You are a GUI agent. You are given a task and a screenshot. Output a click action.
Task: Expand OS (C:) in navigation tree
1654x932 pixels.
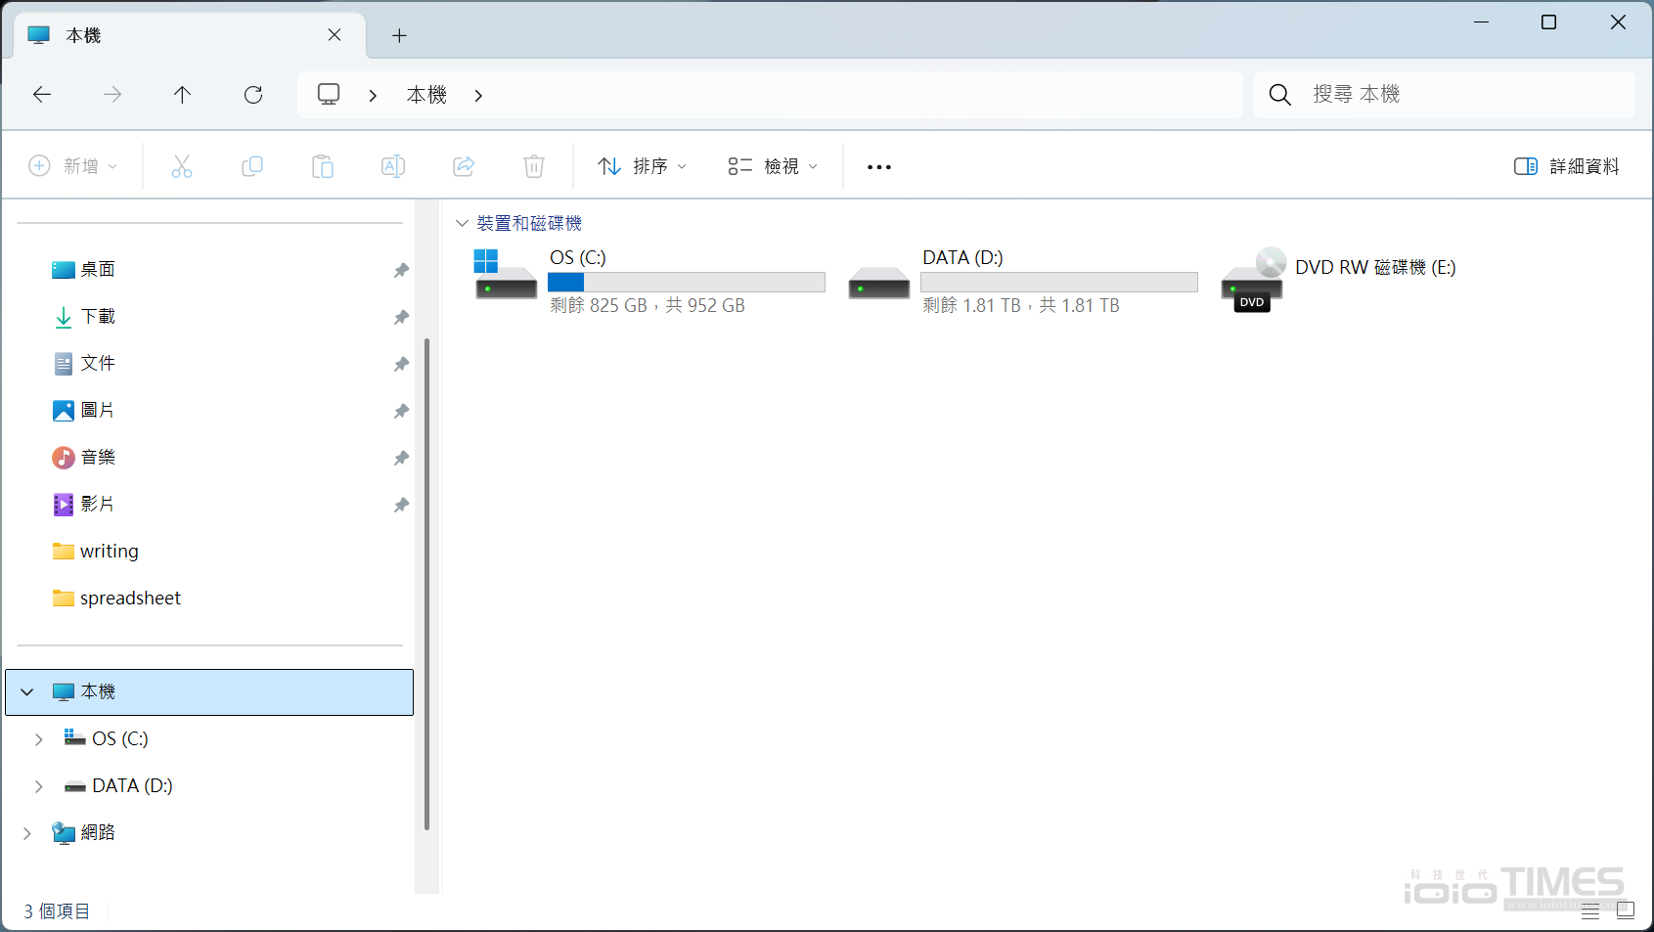39,739
